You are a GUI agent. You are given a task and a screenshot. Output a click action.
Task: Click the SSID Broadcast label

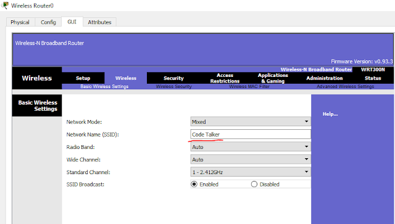click(x=85, y=185)
